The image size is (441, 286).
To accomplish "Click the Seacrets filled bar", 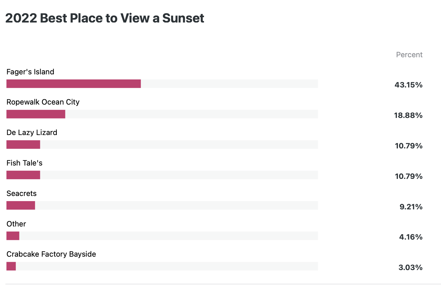I will pyautogui.click(x=21, y=205).
